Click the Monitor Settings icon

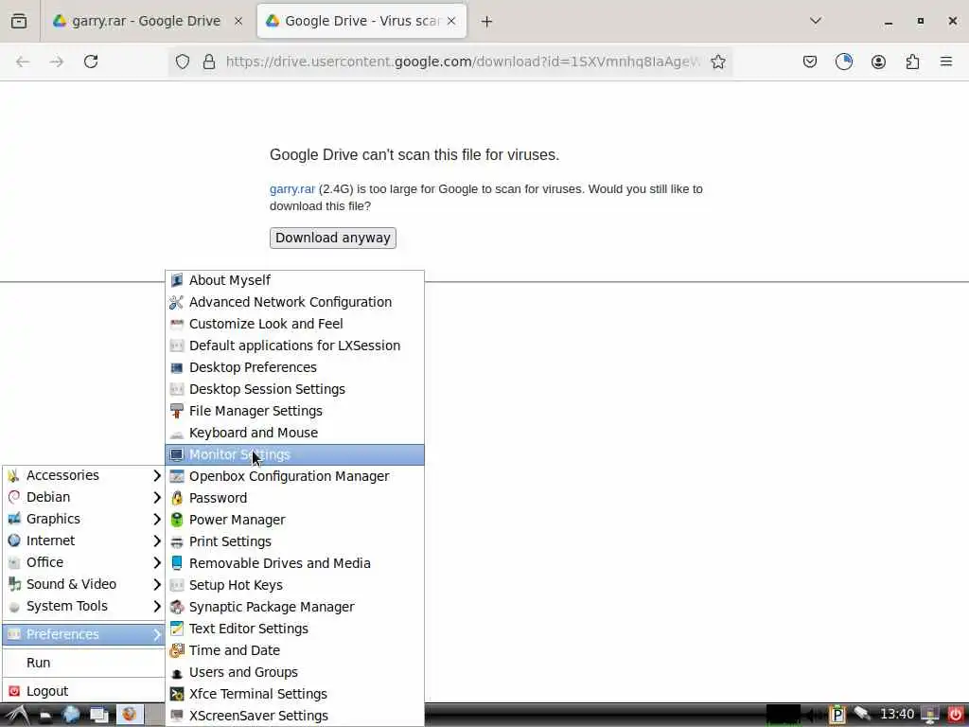point(177,454)
